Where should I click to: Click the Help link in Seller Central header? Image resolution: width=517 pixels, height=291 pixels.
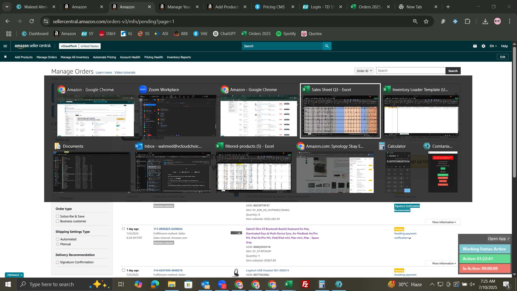(504, 46)
